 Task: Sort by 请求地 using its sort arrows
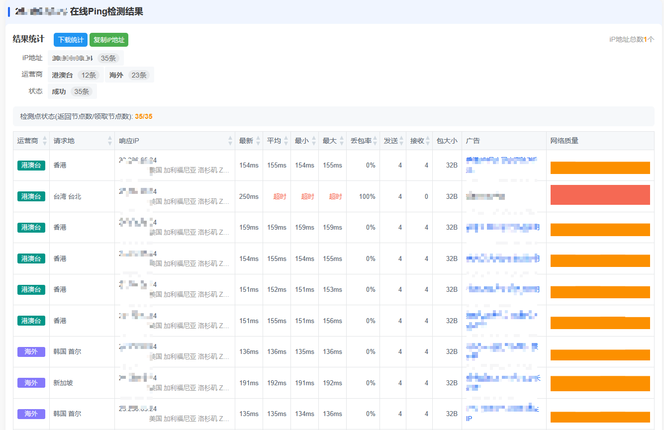pyautogui.click(x=110, y=141)
